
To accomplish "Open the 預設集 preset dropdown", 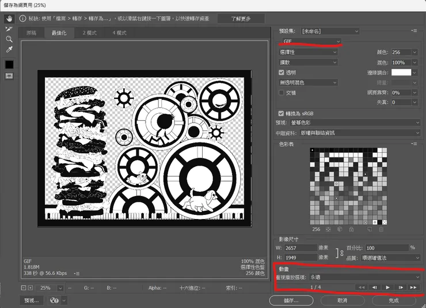I will pyautogui.click(x=330, y=31).
